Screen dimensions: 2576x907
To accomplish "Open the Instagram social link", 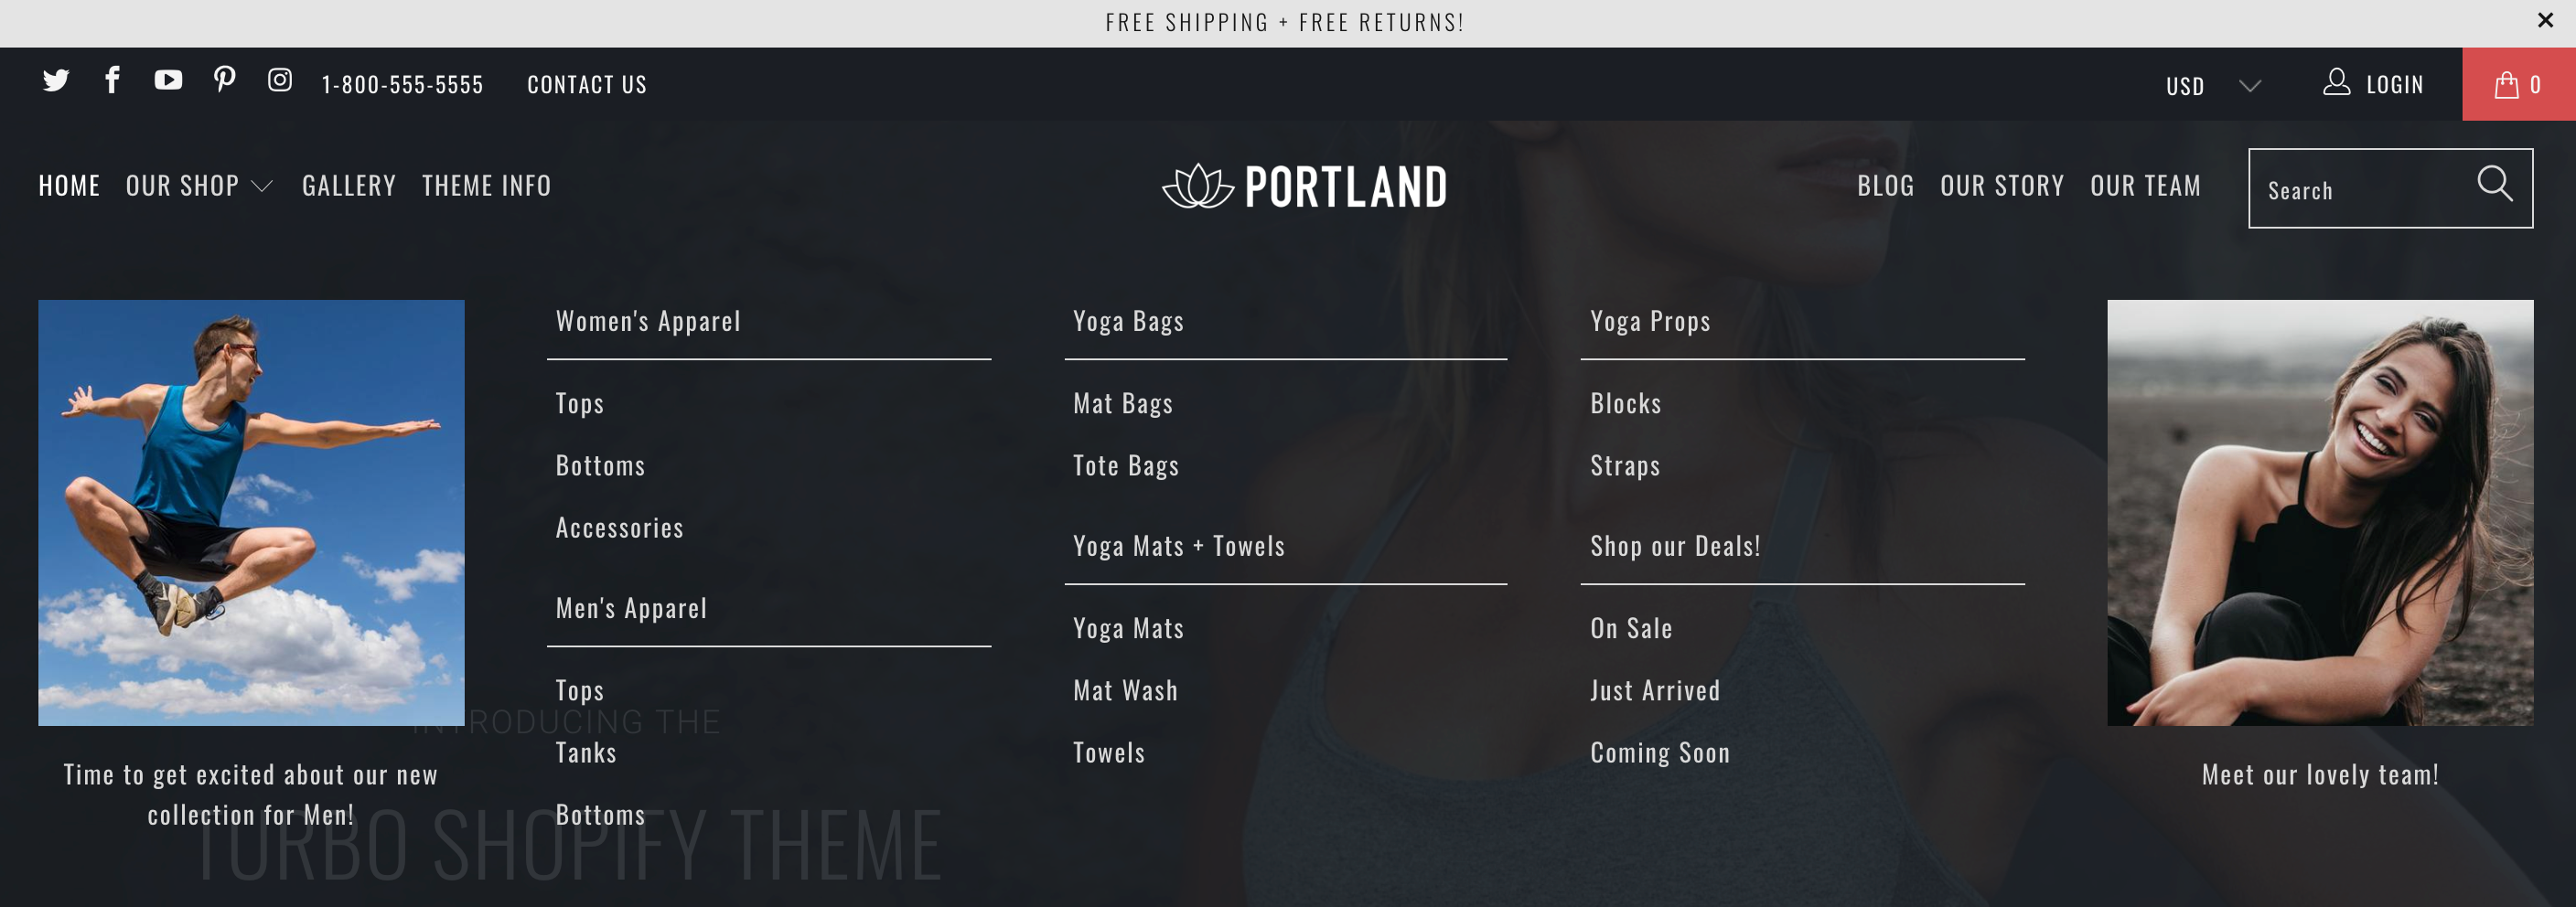I will point(280,80).
